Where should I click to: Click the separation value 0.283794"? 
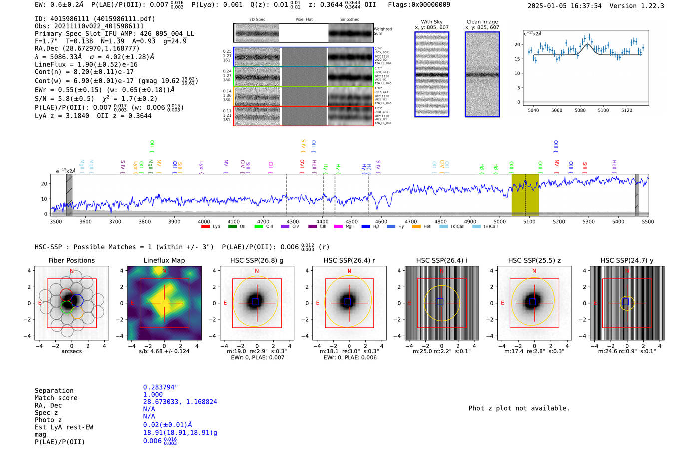[x=161, y=387]
